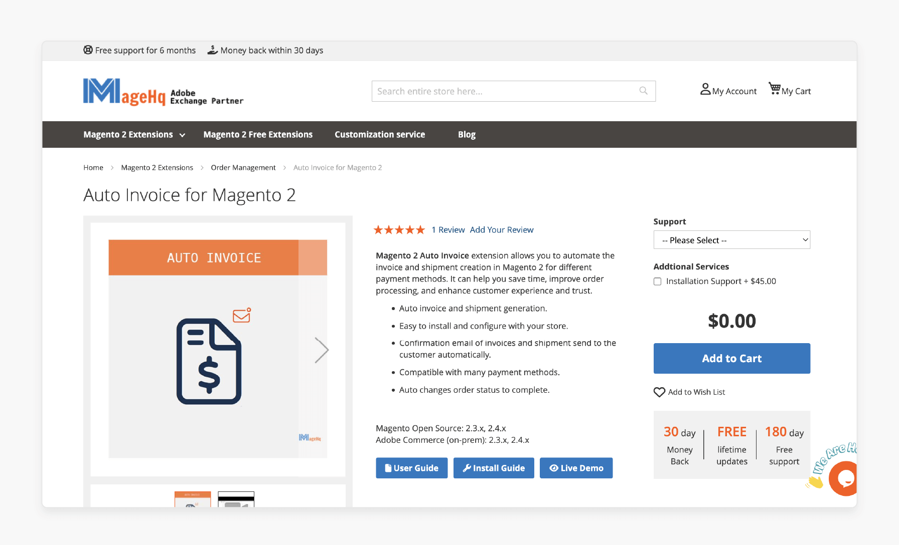
Task: Click '30 day Money Back' badge
Action: (x=680, y=445)
